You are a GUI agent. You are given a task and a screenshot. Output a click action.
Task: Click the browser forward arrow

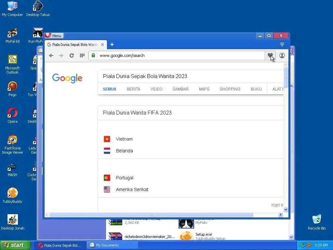61,55
